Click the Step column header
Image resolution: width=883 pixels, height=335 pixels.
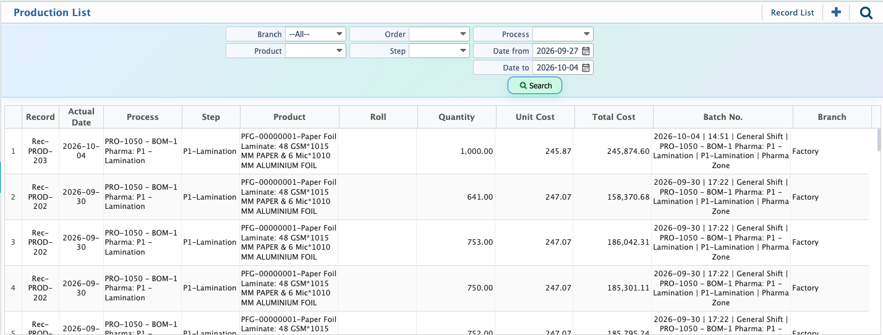coord(211,117)
